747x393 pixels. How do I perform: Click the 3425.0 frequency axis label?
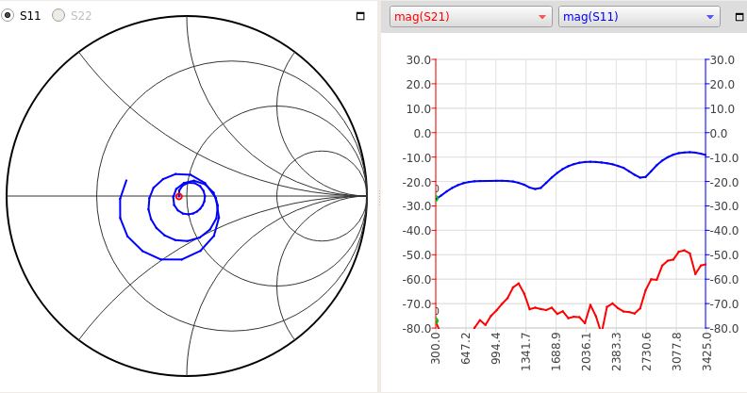[706, 352]
